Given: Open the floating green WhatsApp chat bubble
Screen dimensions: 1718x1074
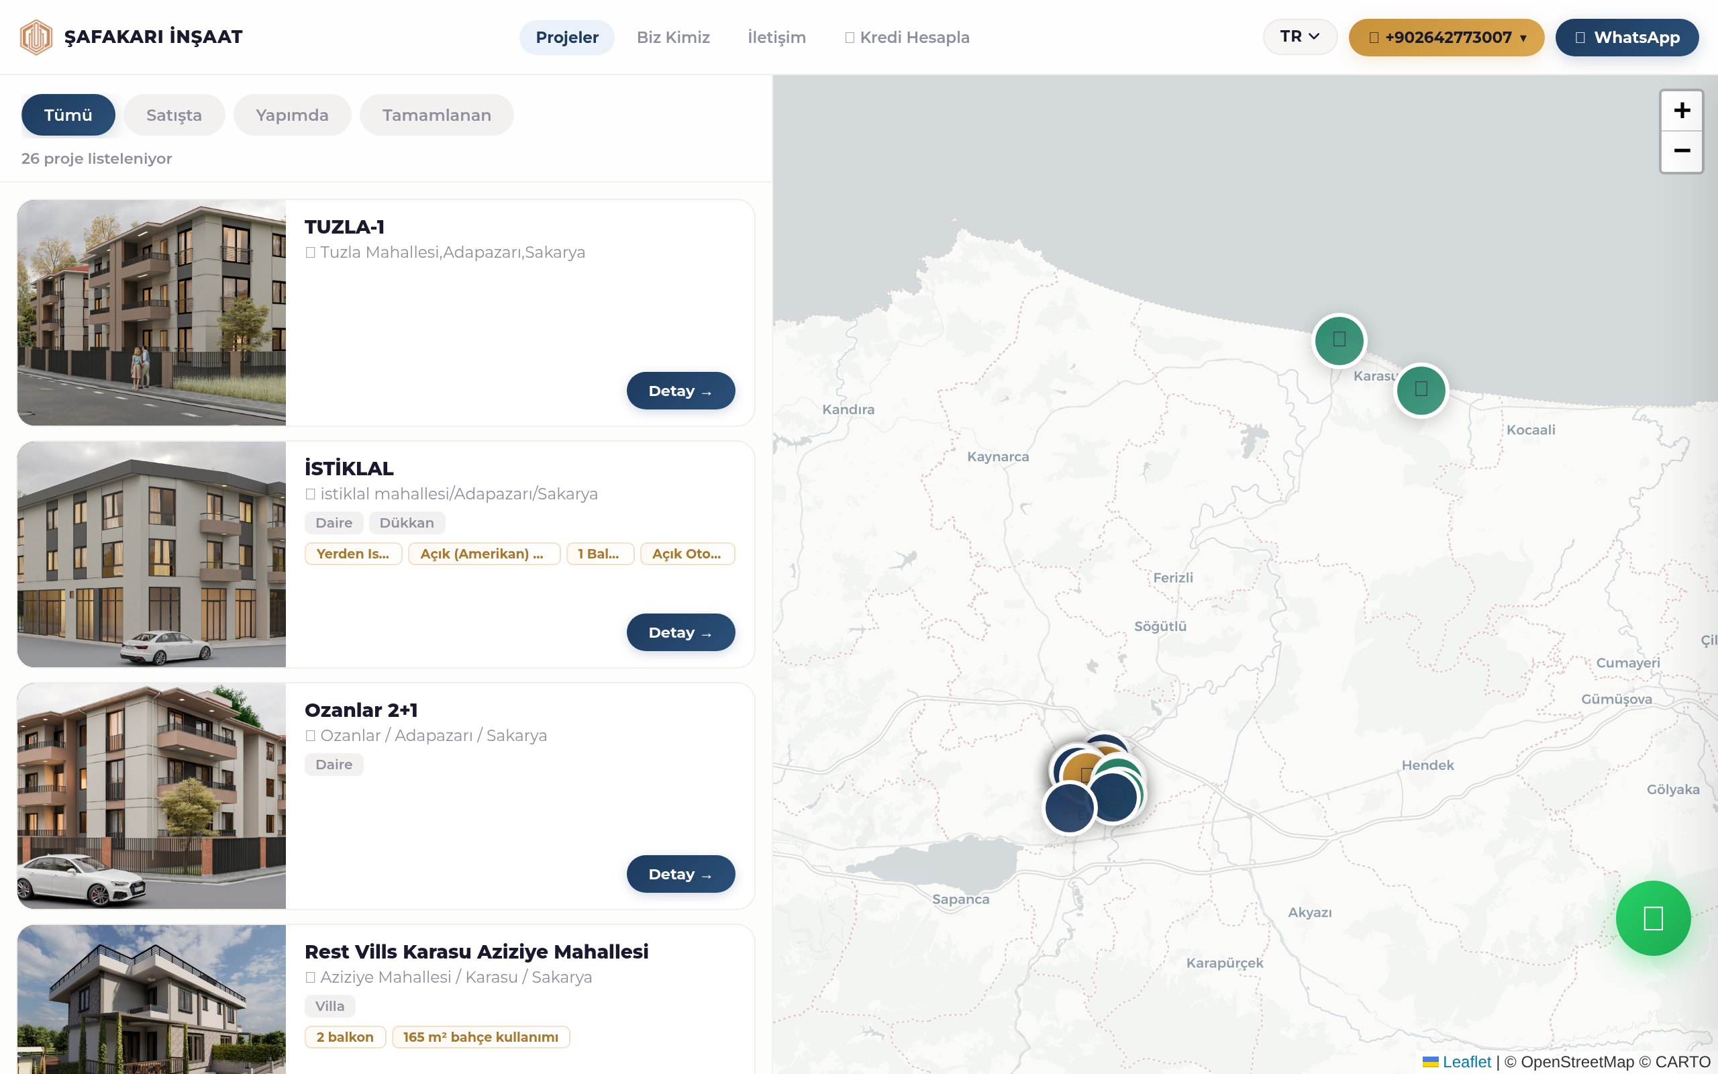Looking at the screenshot, I should tap(1653, 918).
